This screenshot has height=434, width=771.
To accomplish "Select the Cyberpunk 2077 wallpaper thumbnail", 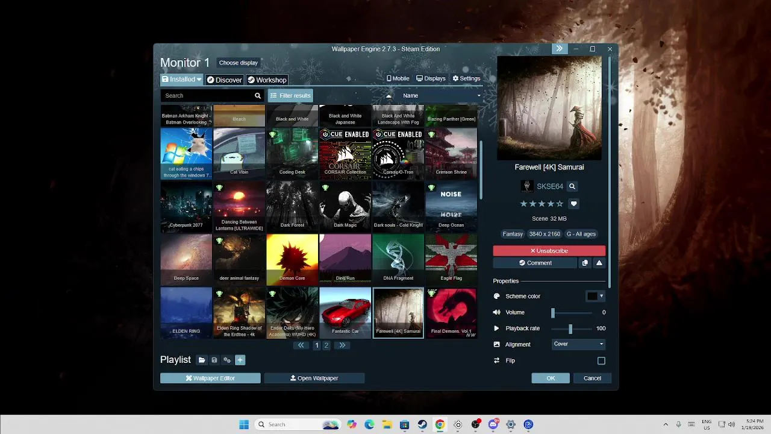I will tap(186, 206).
